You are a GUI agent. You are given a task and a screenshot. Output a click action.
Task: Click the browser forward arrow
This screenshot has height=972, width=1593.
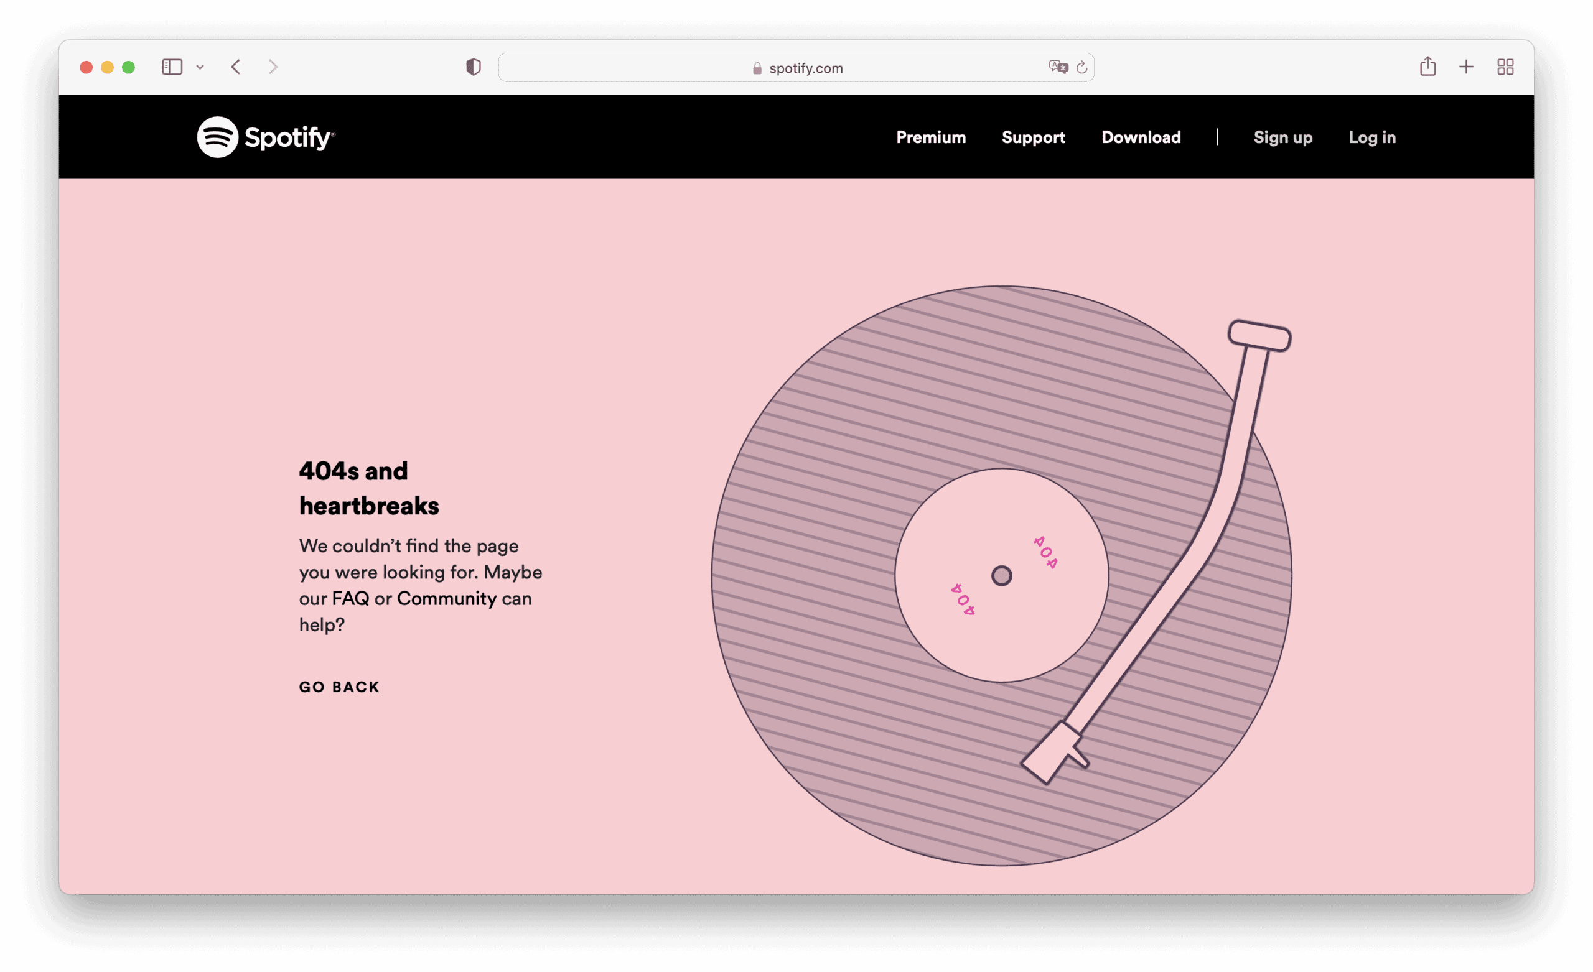(x=273, y=67)
